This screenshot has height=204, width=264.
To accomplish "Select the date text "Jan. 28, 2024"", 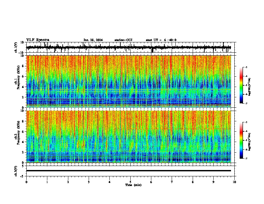I will click(x=93, y=40).
